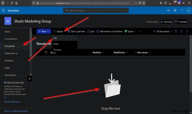Screen dimensions: 192x114
Task: Click Add Microsoft Teams link
Action: [12, 102]
